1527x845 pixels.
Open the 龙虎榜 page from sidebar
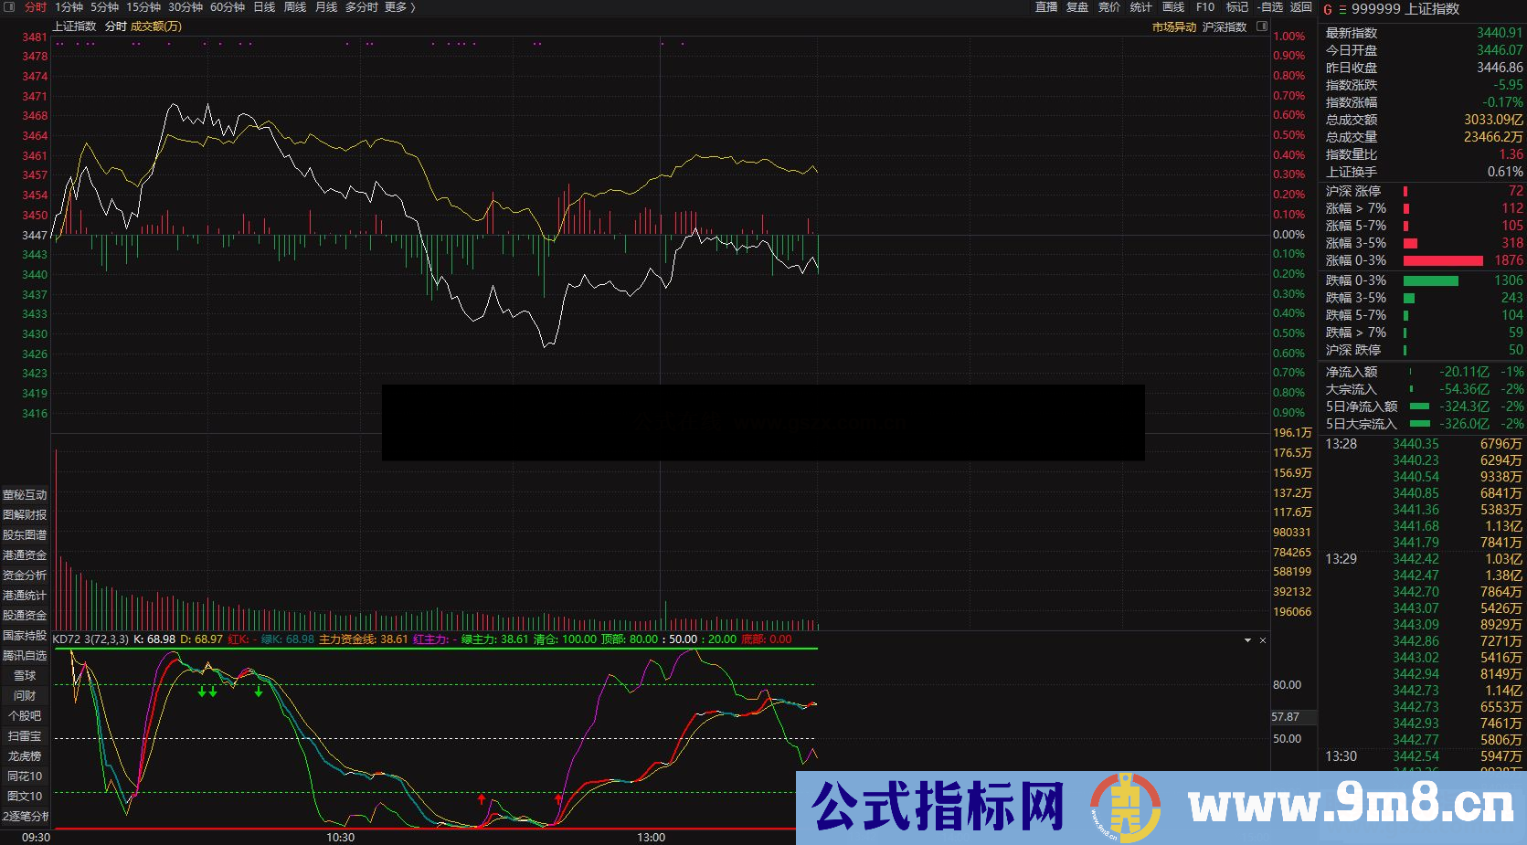(x=25, y=755)
